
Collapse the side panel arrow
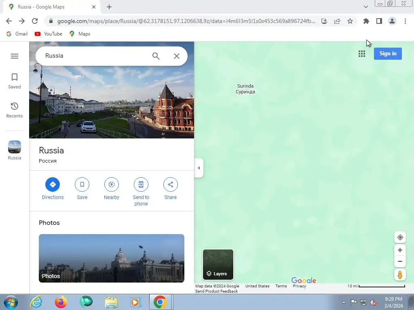click(x=199, y=168)
